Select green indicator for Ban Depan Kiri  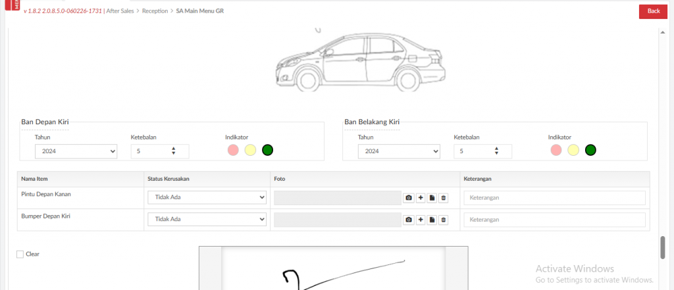click(x=267, y=151)
